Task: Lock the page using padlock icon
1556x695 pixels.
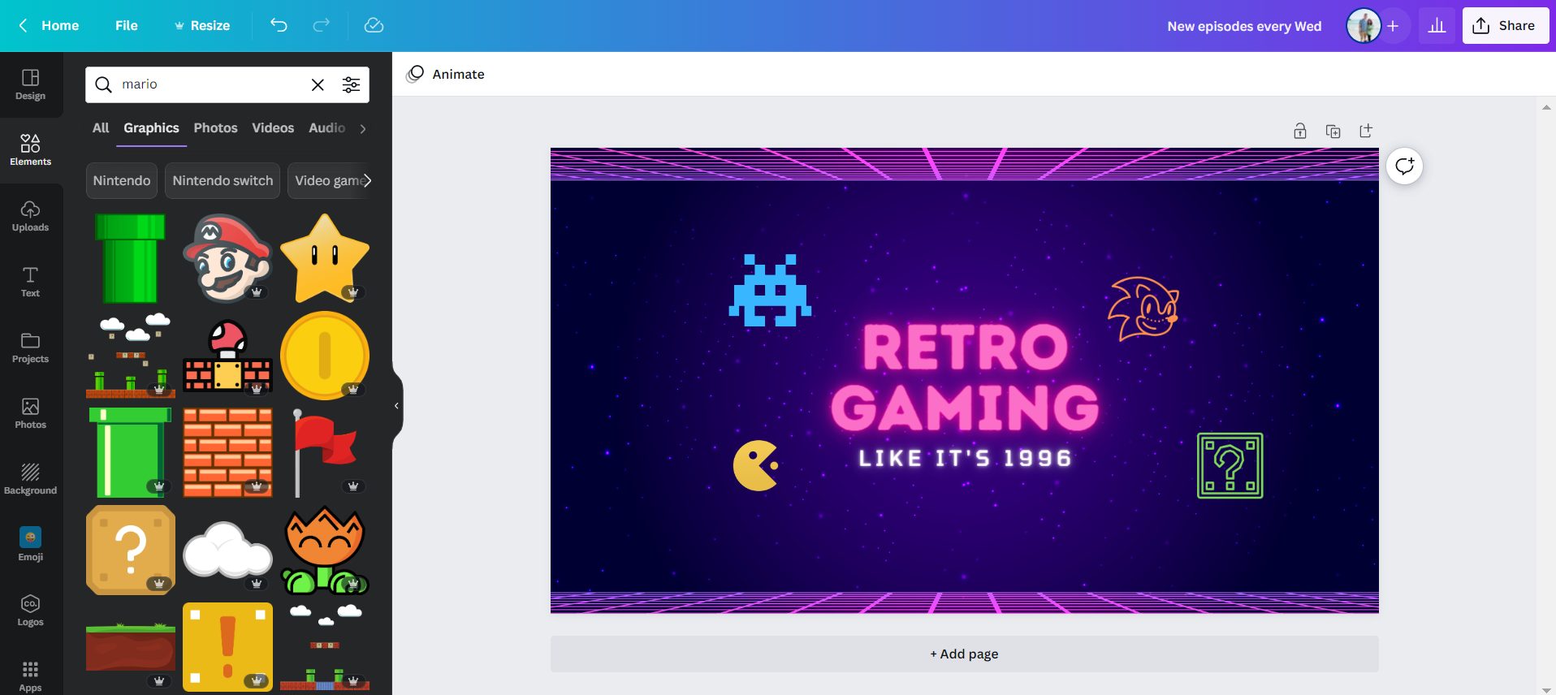Action: (1300, 131)
